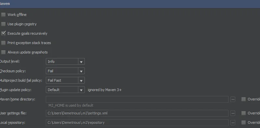This screenshot has height=128, width=260.
Task: Click the Maven heading in title bar
Action: [x=5, y=4]
